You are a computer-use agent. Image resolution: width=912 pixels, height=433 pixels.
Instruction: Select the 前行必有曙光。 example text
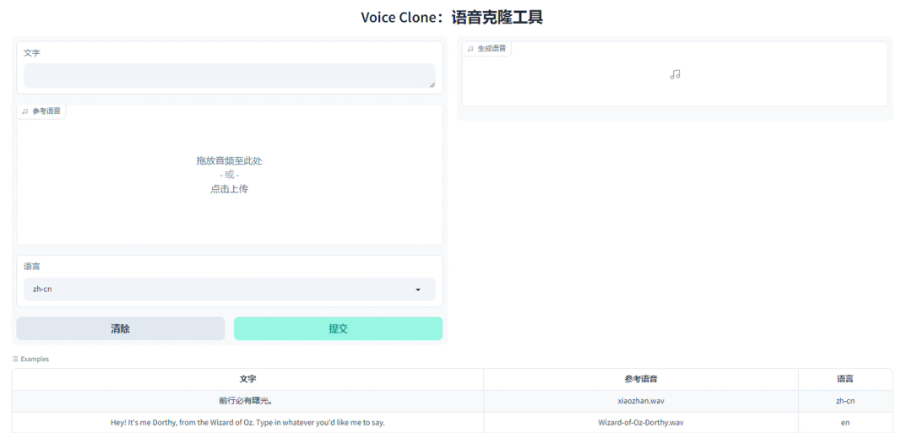[x=247, y=401]
